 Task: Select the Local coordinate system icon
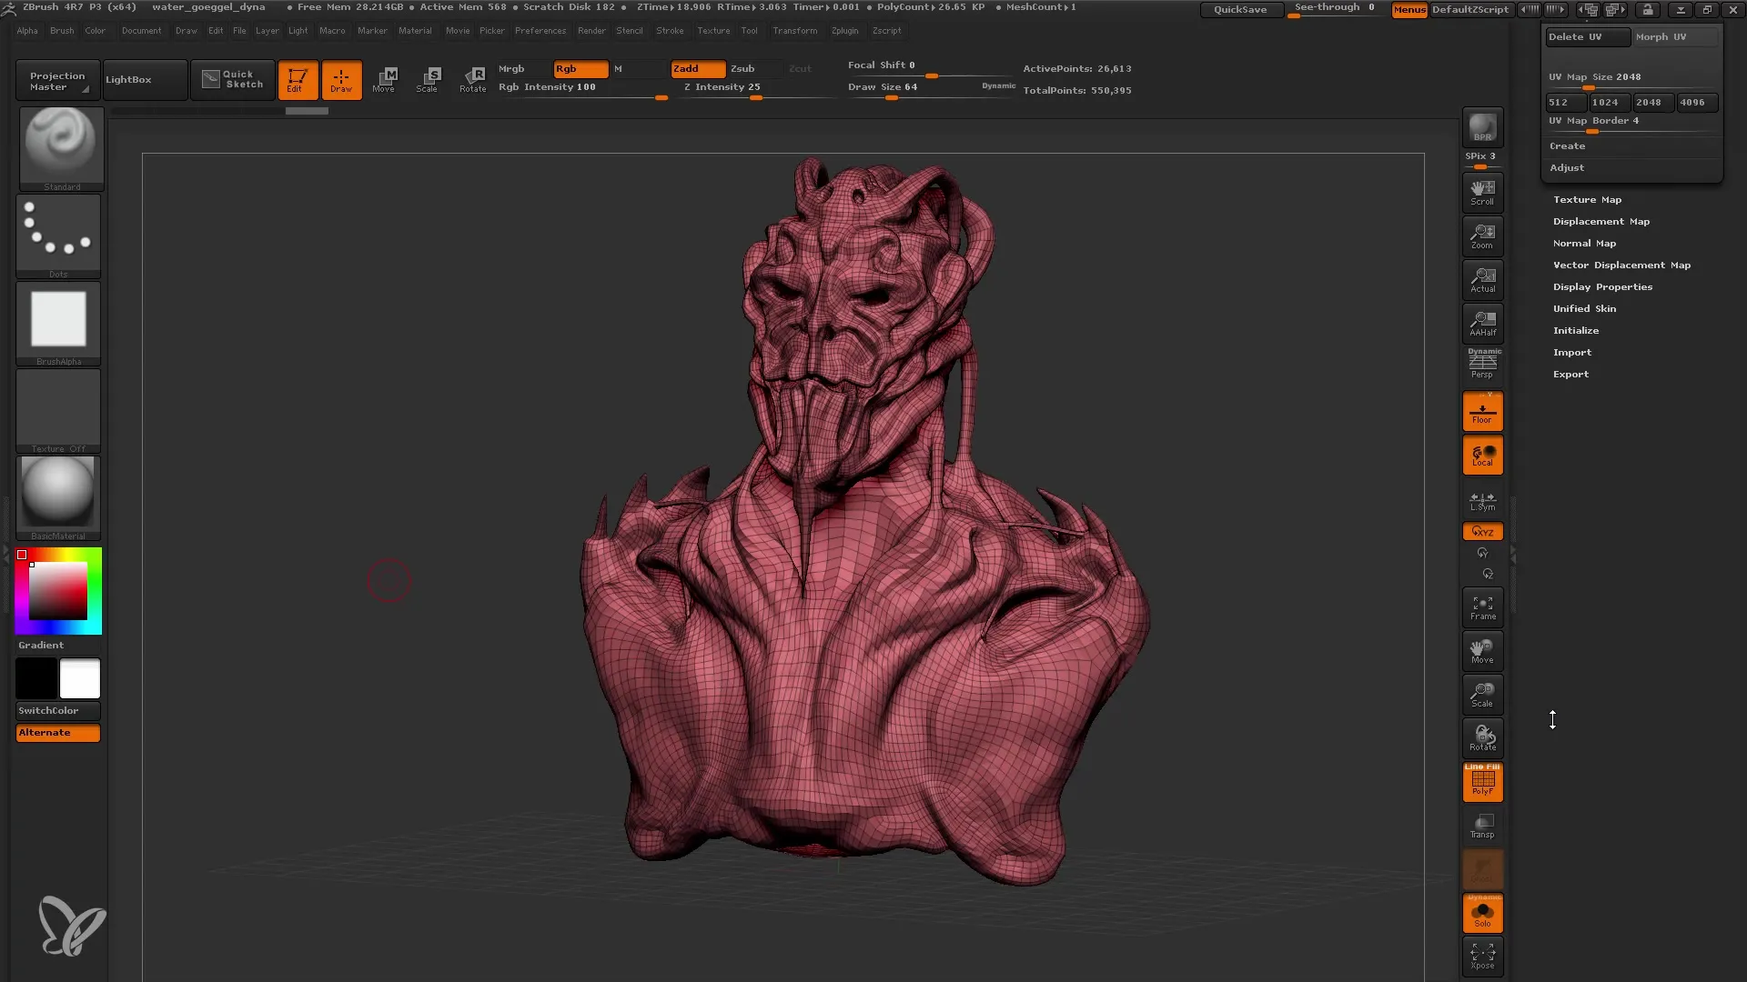click(x=1483, y=456)
